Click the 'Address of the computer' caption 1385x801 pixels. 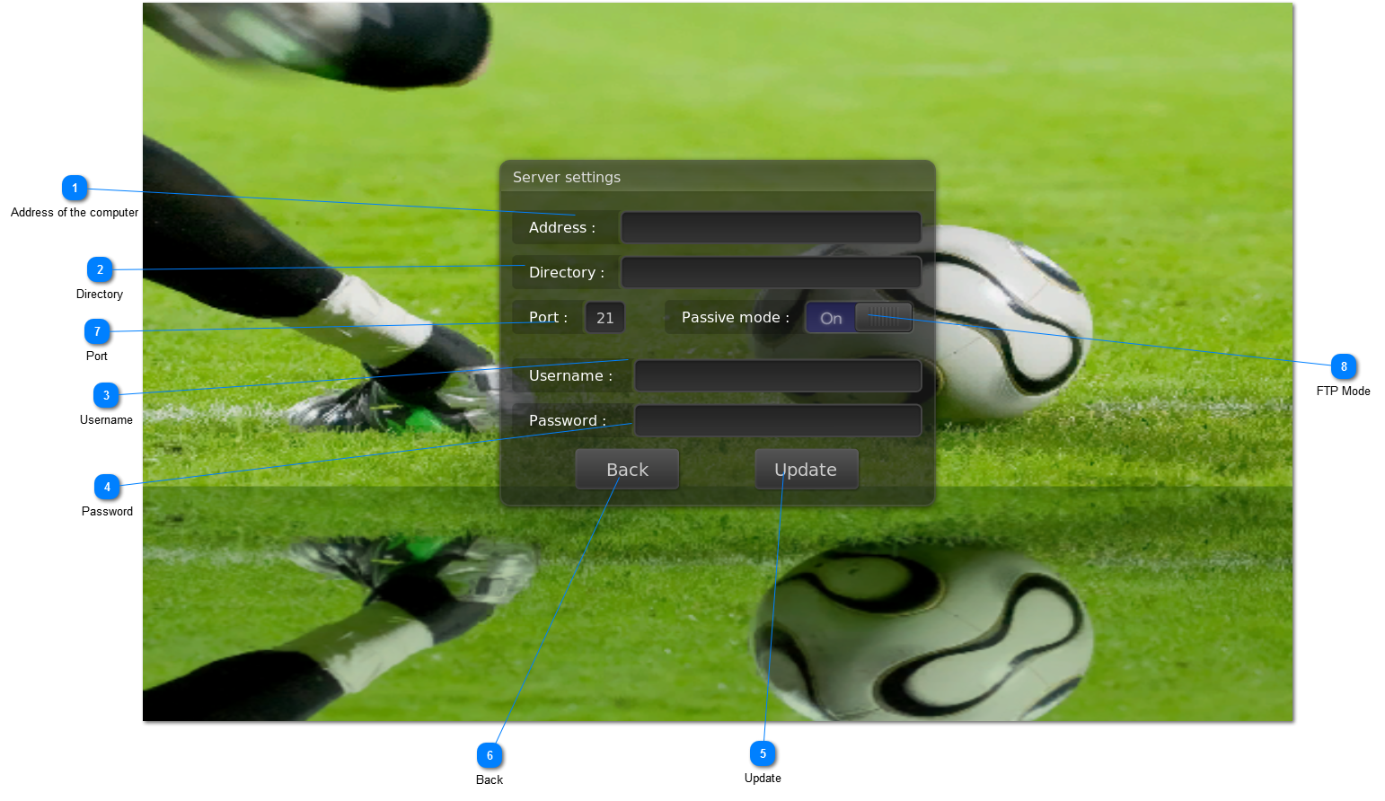pos(75,213)
